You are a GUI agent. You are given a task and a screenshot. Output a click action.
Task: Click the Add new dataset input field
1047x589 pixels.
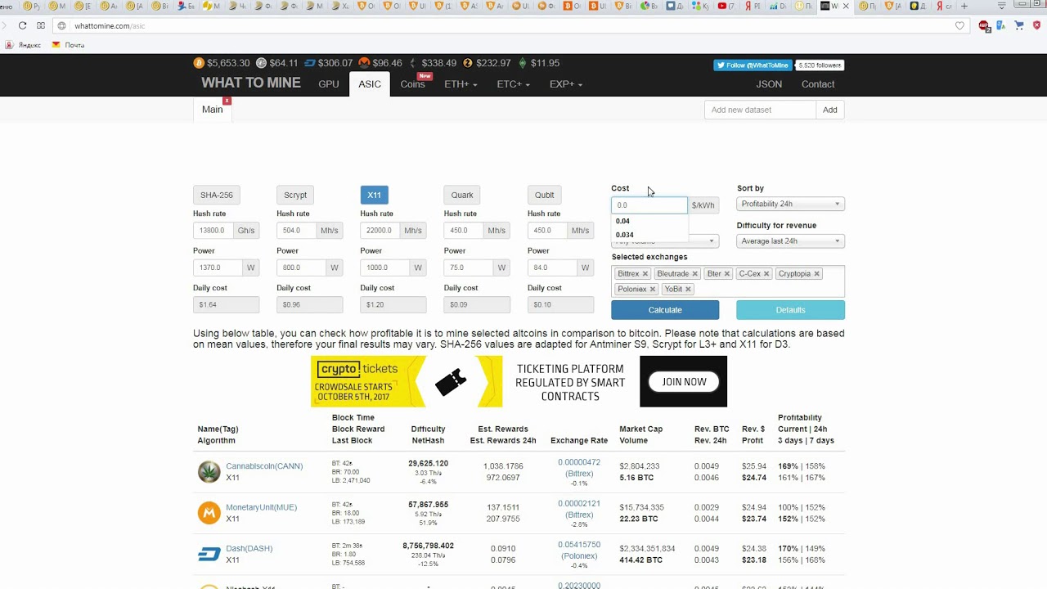(760, 110)
